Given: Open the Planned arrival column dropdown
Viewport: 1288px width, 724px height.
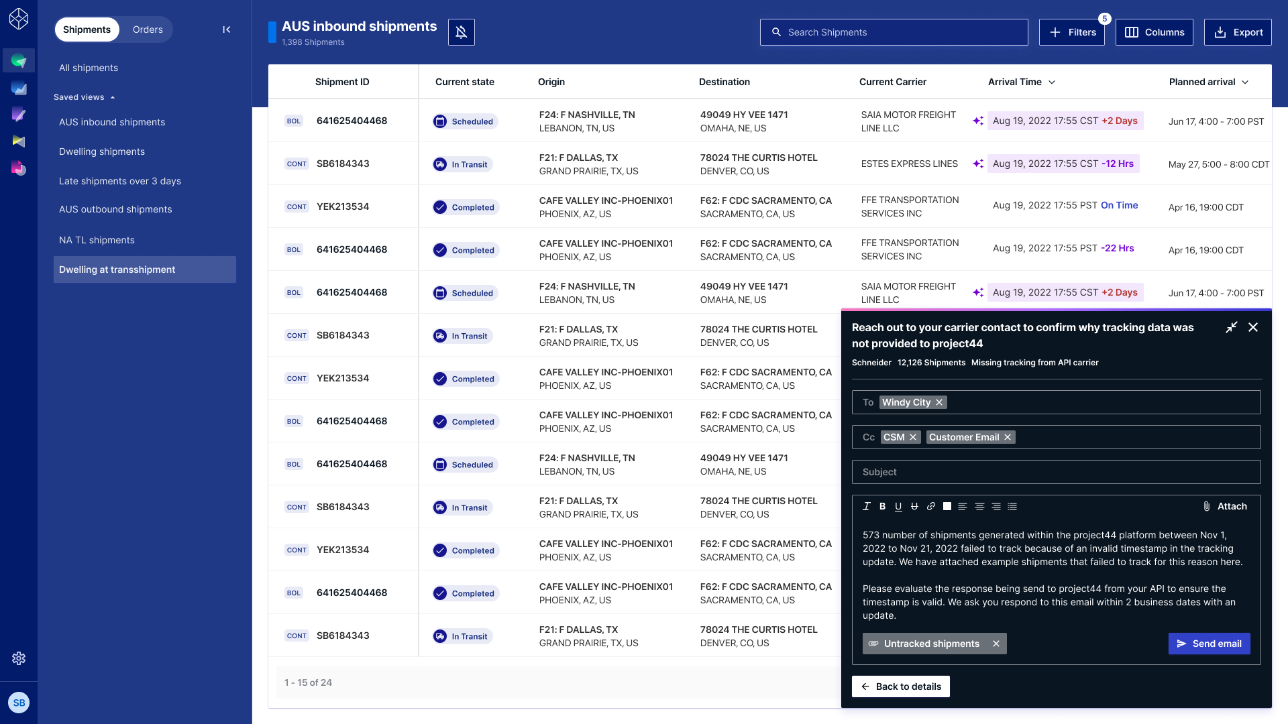Looking at the screenshot, I should tap(1245, 82).
